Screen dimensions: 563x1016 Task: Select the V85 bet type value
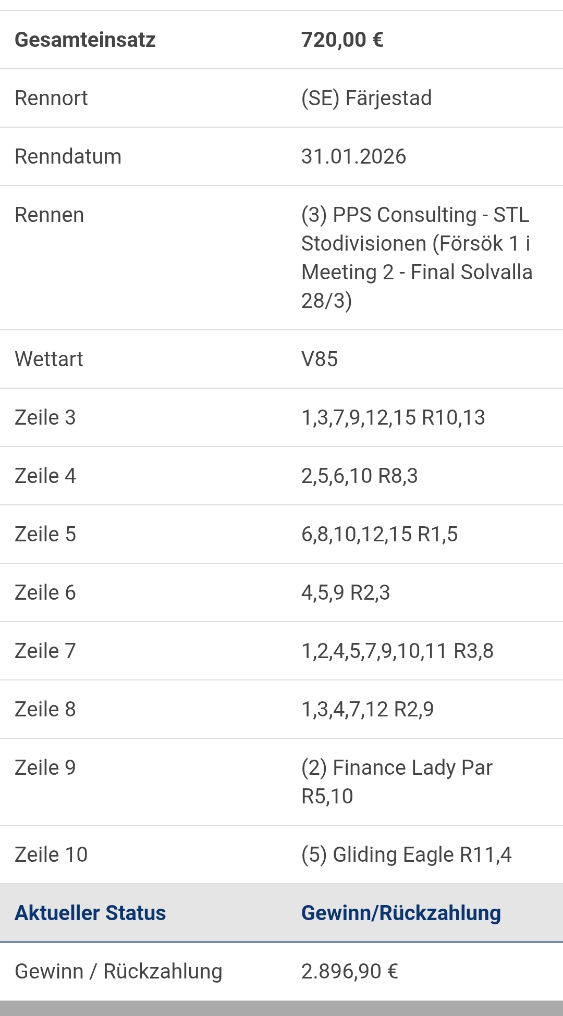pyautogui.click(x=320, y=360)
